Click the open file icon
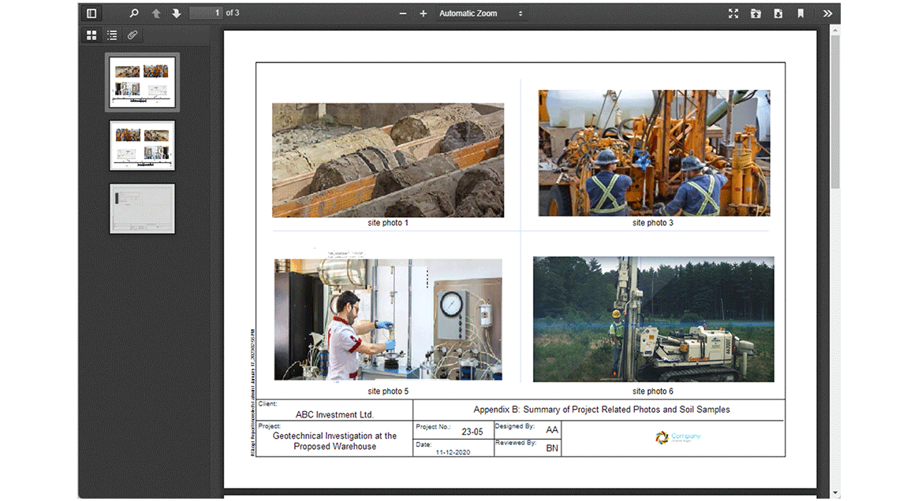Screen dimensions: 918x501 coord(756,13)
